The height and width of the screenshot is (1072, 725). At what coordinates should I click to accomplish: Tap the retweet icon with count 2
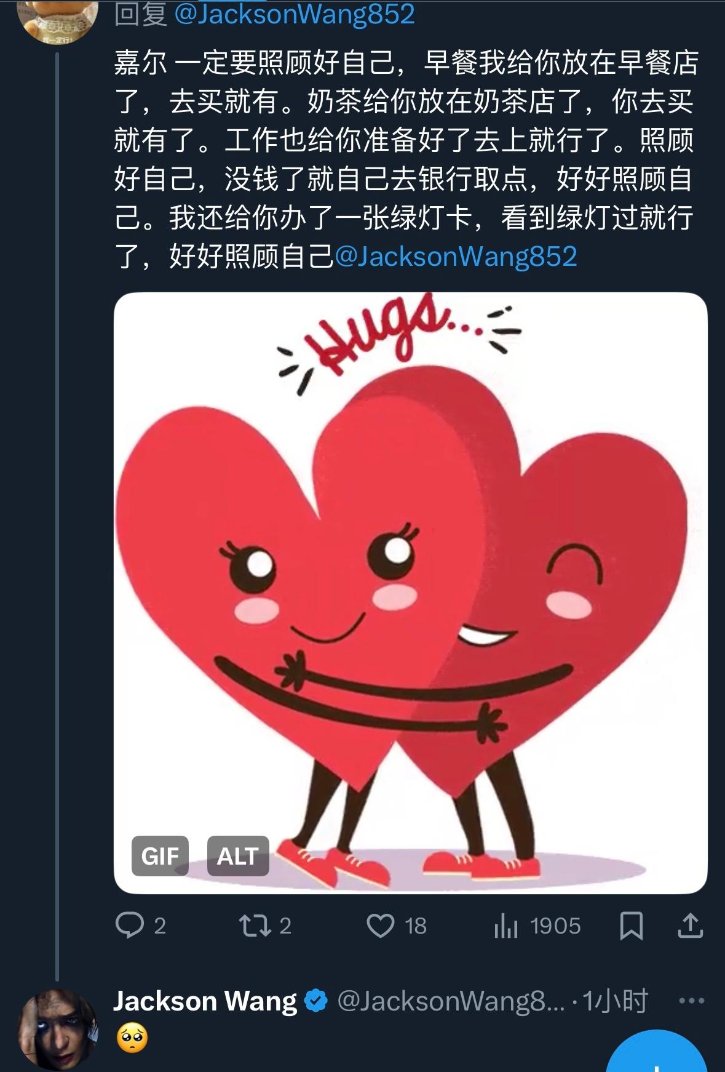click(x=256, y=925)
